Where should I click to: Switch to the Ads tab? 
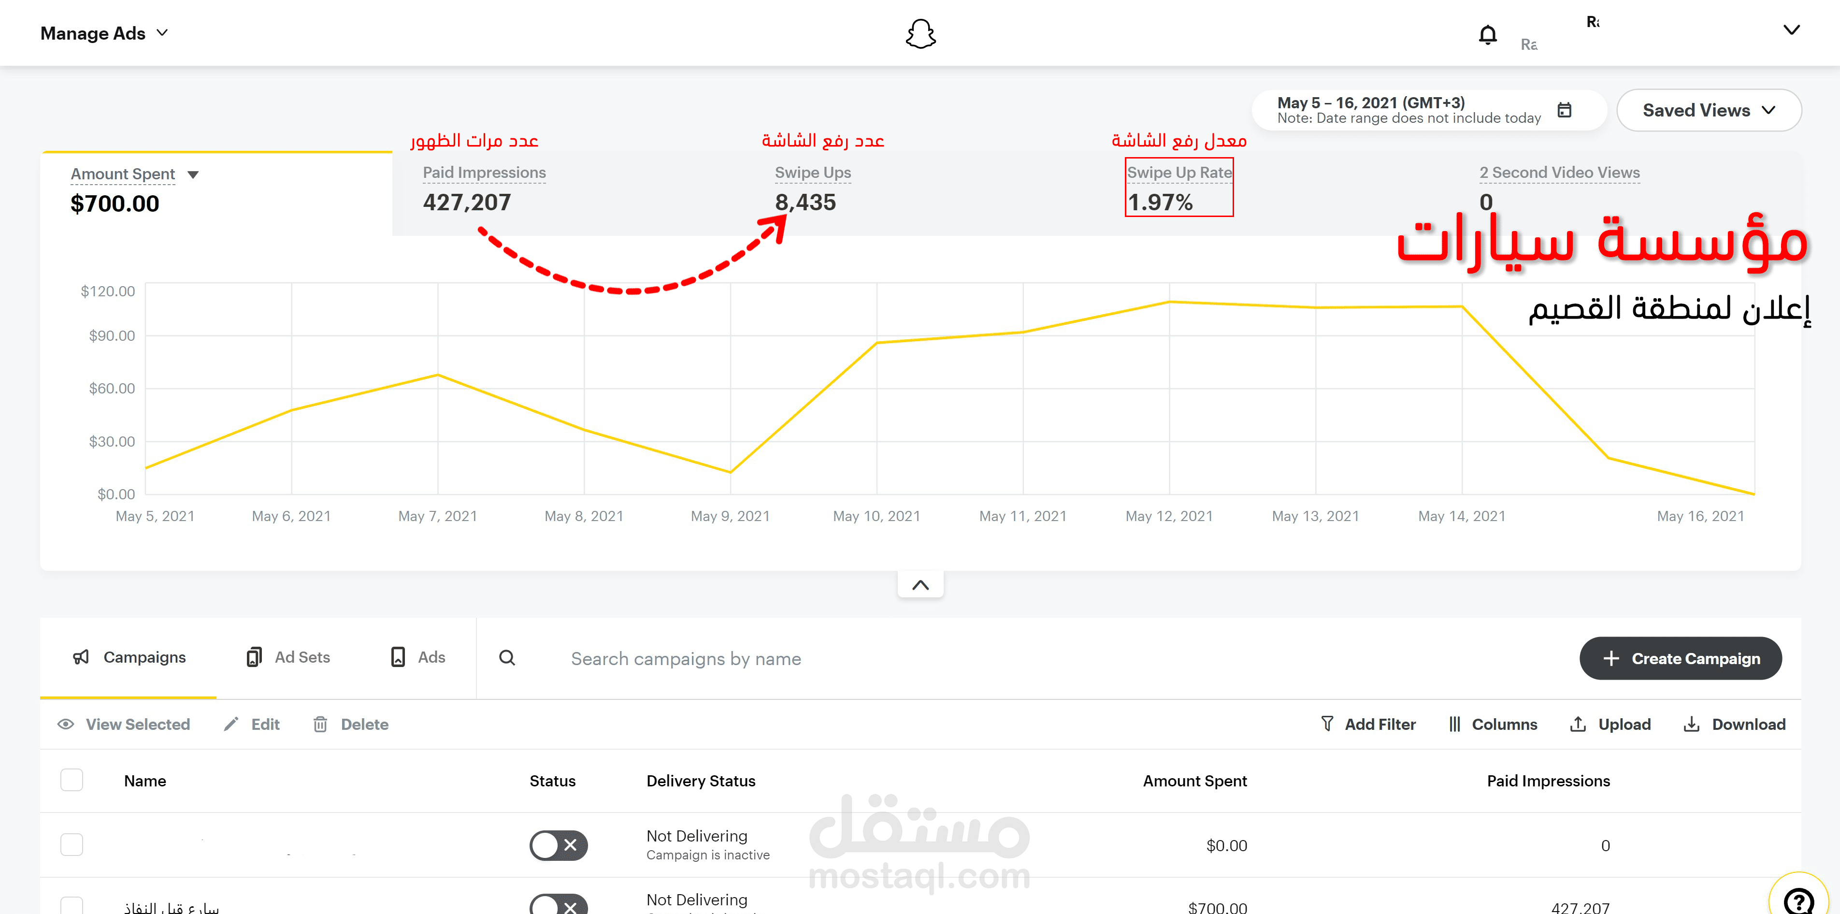click(418, 657)
